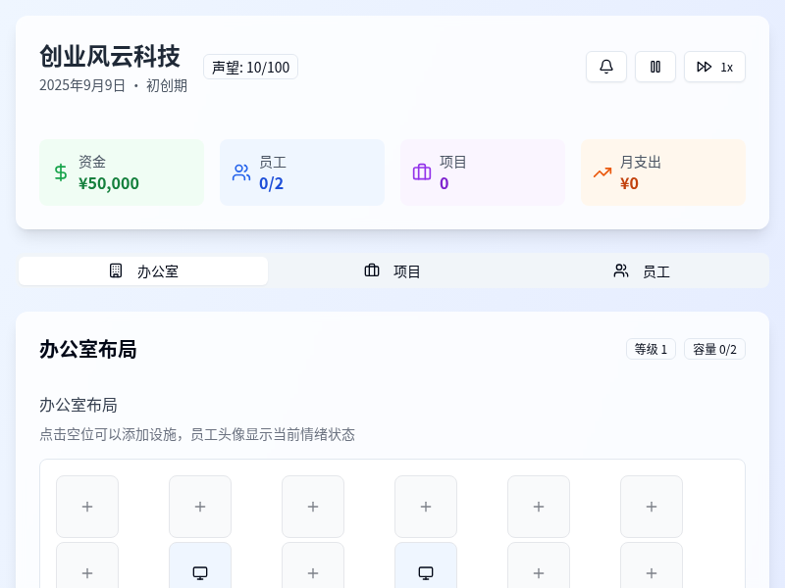
Task: Click the 资金 card label
Action: coord(92,162)
